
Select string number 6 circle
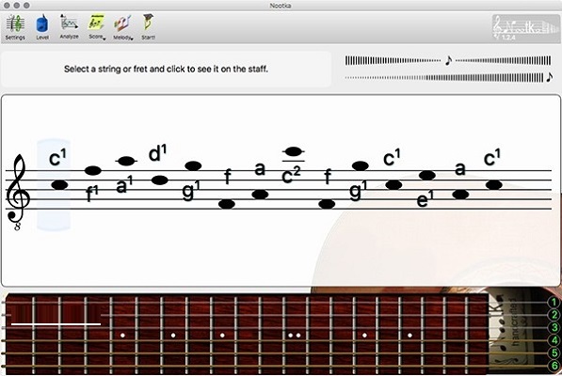pyautogui.click(x=554, y=366)
